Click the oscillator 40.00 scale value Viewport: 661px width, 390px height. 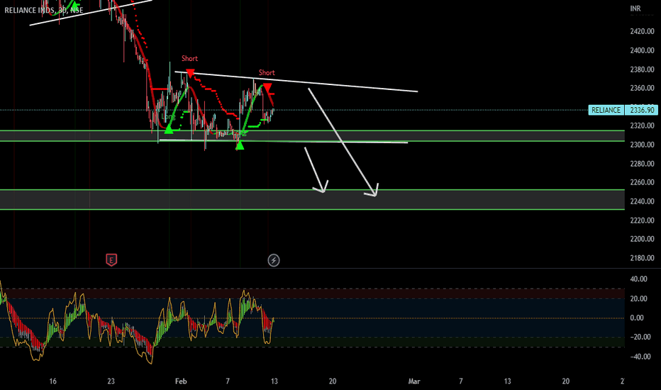[x=638, y=279]
